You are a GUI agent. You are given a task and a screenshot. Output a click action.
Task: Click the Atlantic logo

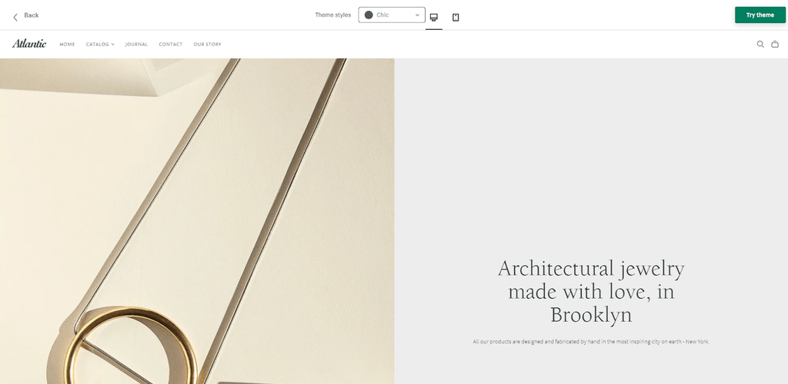tap(29, 44)
